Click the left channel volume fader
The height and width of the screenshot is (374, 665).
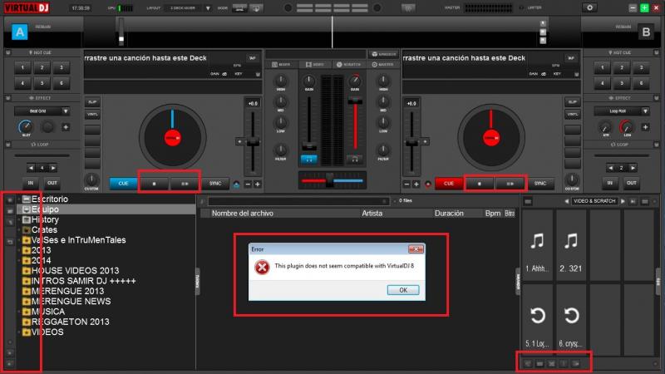tap(308, 146)
